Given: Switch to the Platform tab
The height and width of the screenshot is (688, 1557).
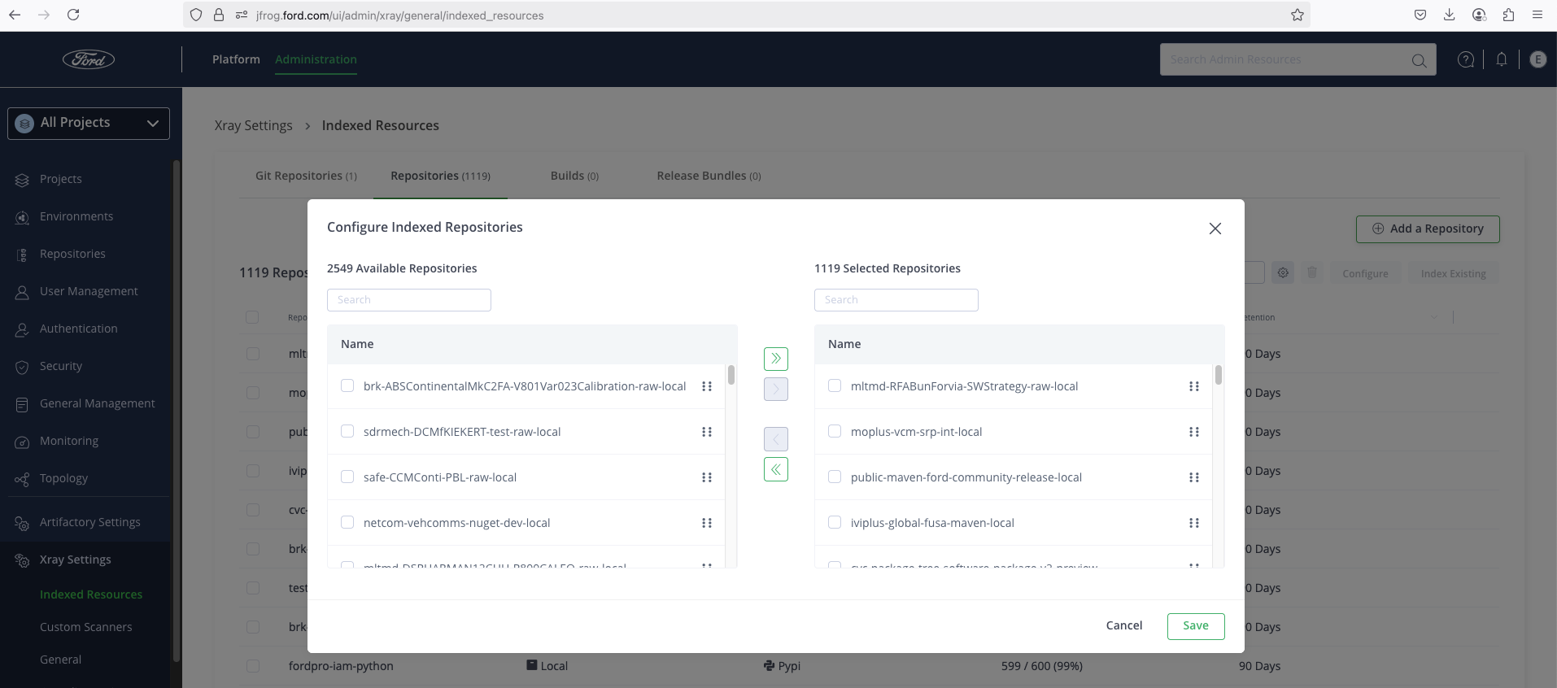Looking at the screenshot, I should click(236, 59).
